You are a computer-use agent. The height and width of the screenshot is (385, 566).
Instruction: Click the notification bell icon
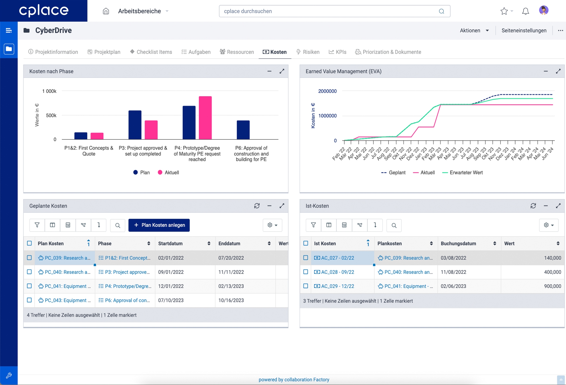point(525,11)
